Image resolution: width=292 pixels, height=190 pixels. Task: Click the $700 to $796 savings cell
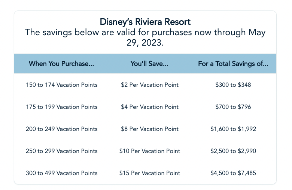click(x=233, y=107)
